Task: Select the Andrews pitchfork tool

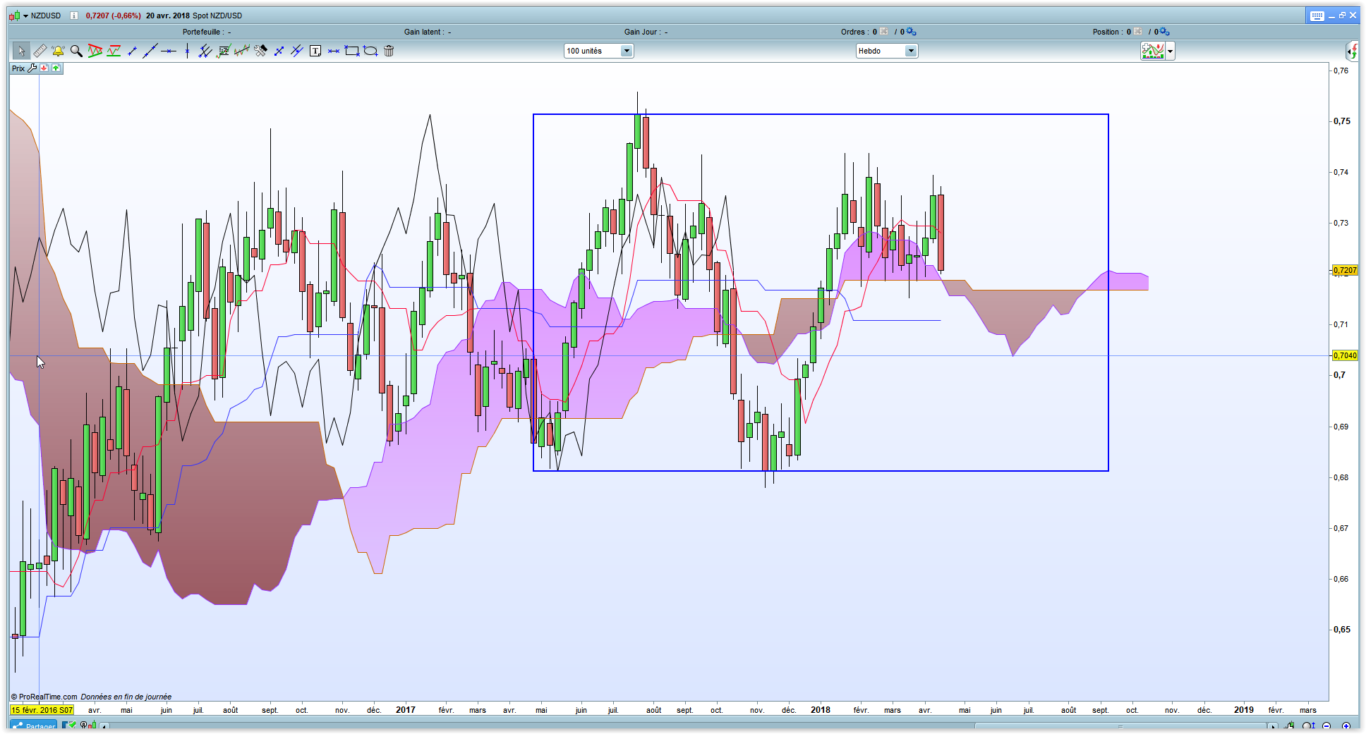Action: coord(205,51)
